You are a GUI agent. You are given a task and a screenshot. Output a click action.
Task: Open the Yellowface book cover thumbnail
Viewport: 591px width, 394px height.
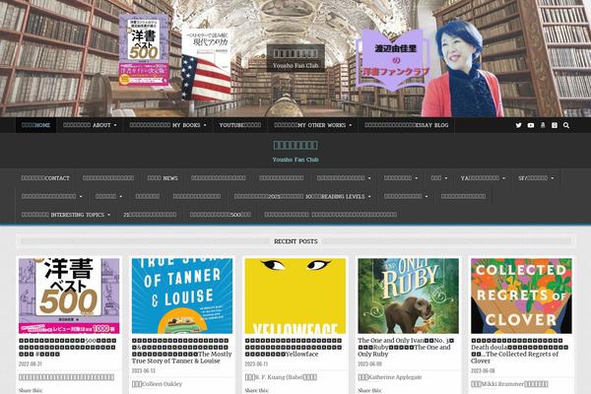pyautogui.click(x=295, y=295)
